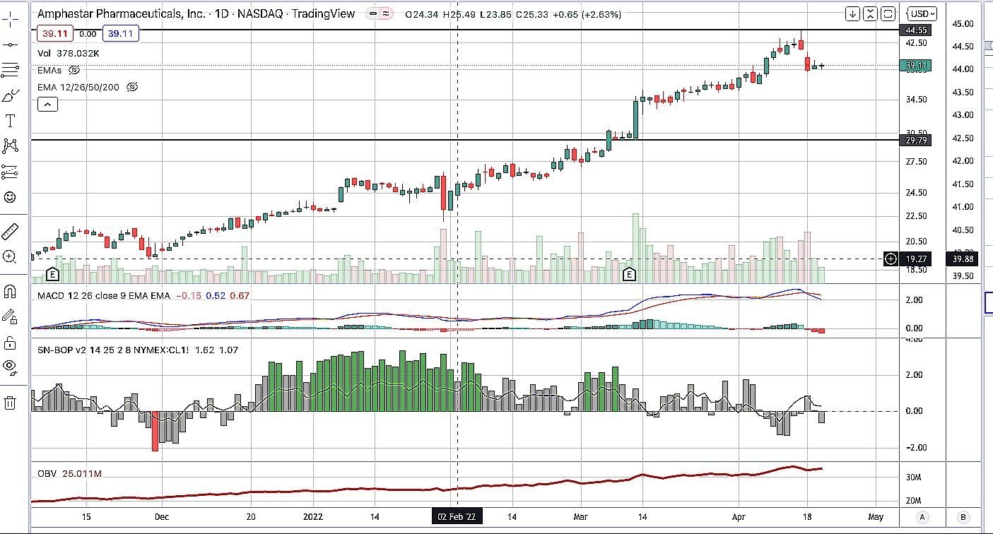Click the OBV 25.011M indicator legend

click(69, 473)
